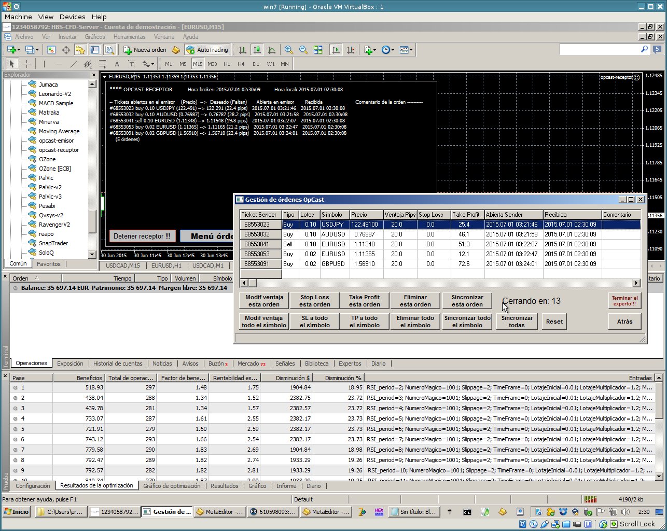The width and height of the screenshot is (667, 531).
Task: Select the crosshair tool
Action: tap(26, 64)
